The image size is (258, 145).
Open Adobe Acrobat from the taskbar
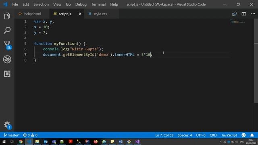(x=71, y=141)
